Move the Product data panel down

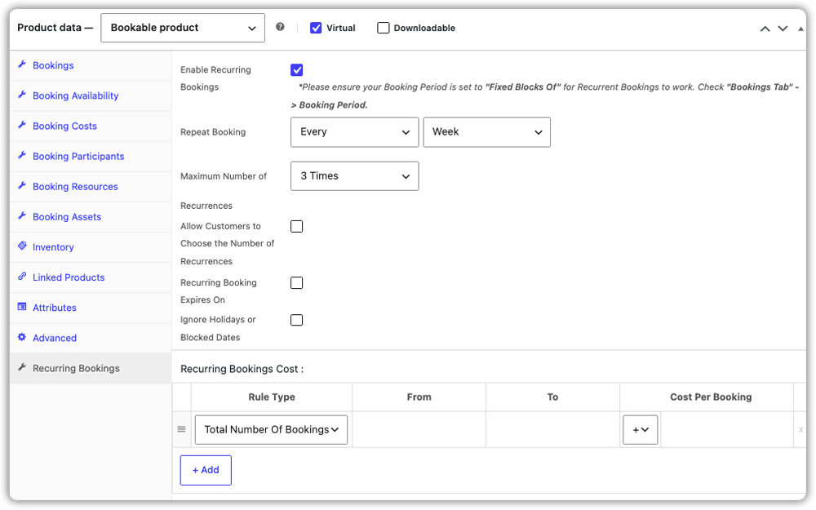tap(783, 29)
